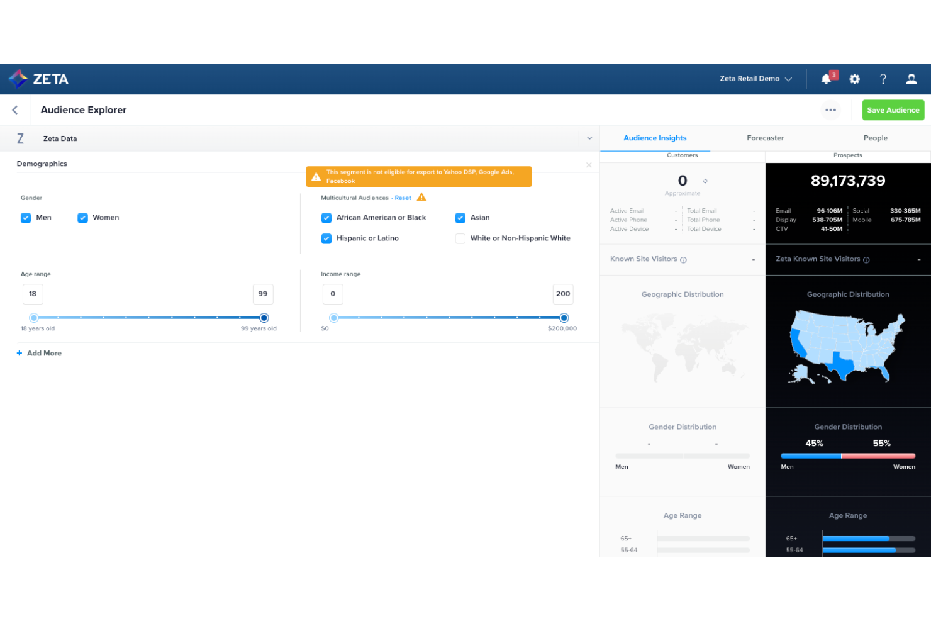The image size is (931, 621).
Task: Click the warning icon in the orange banner
Action: [x=316, y=177]
